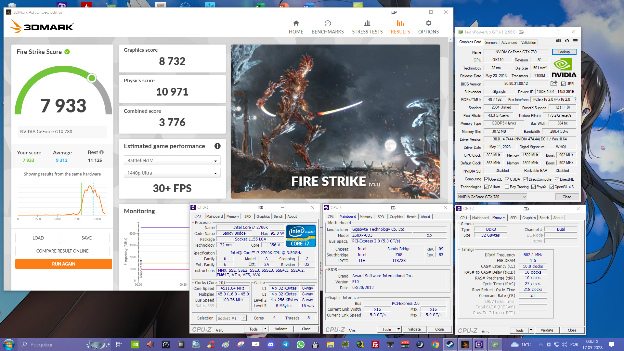Image resolution: width=624 pixels, height=351 pixels.
Task: Open Graphics tab in CPU-Z Memory window
Action: (x=529, y=217)
